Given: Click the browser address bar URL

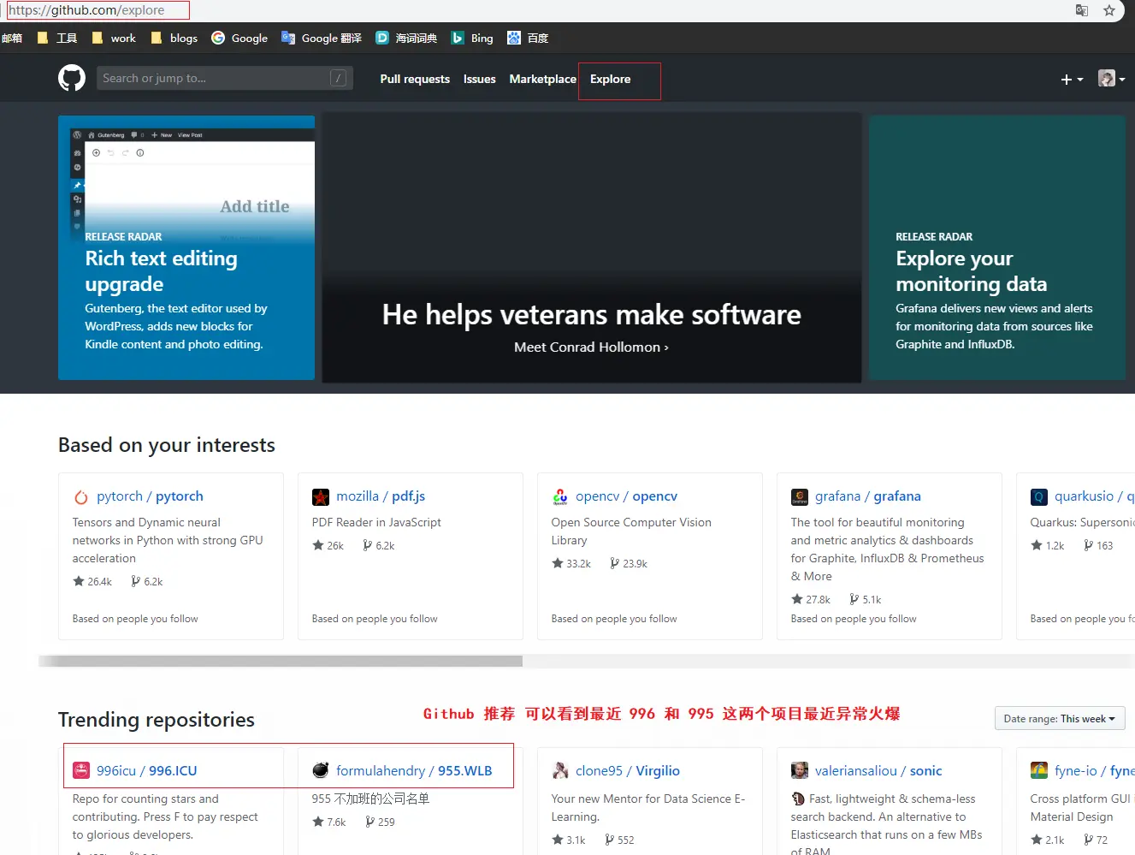Looking at the screenshot, I should [87, 10].
